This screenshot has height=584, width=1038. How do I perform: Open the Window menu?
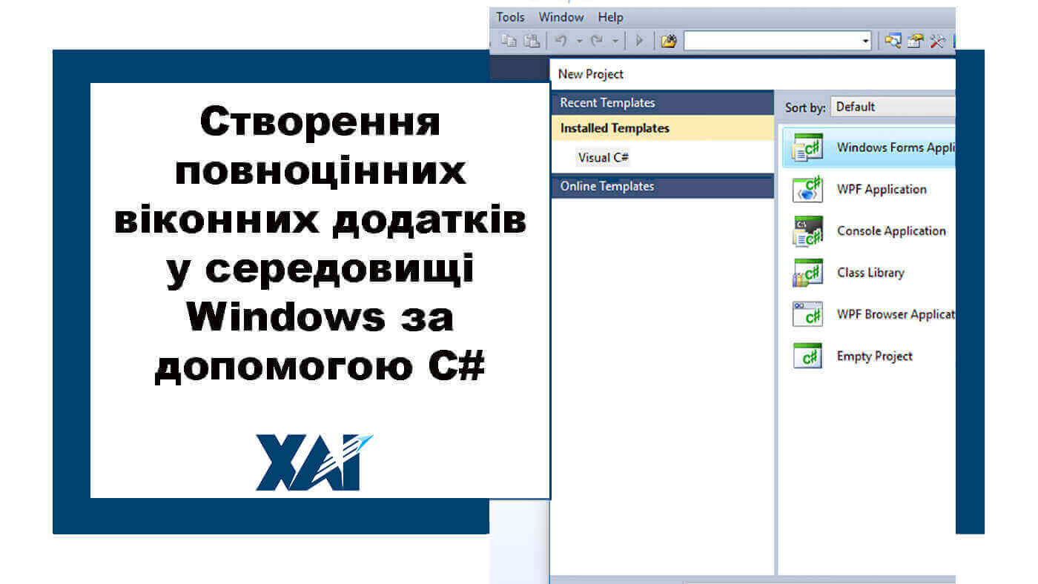click(x=561, y=16)
